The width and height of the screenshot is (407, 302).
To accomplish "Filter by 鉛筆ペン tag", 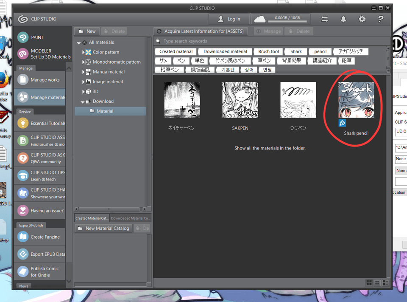I will (169, 70).
